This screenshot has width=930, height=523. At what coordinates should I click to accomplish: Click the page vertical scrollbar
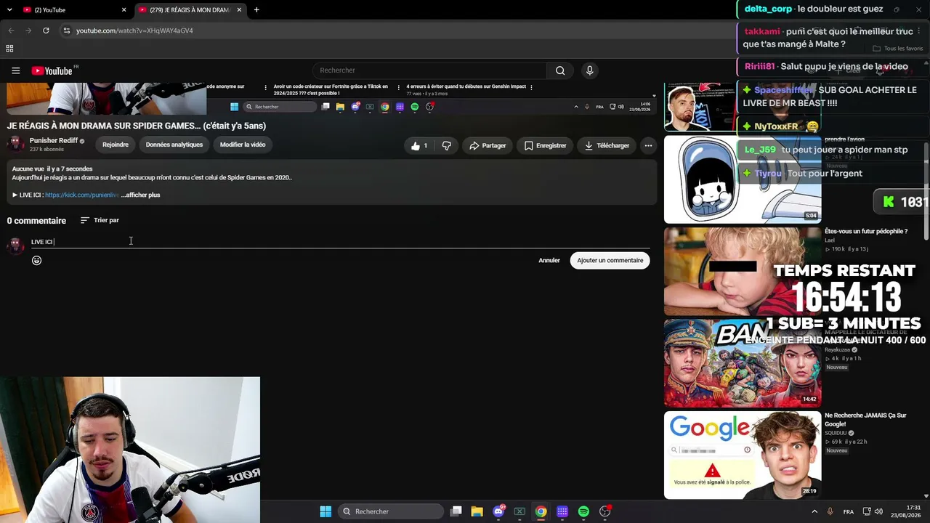[926, 190]
